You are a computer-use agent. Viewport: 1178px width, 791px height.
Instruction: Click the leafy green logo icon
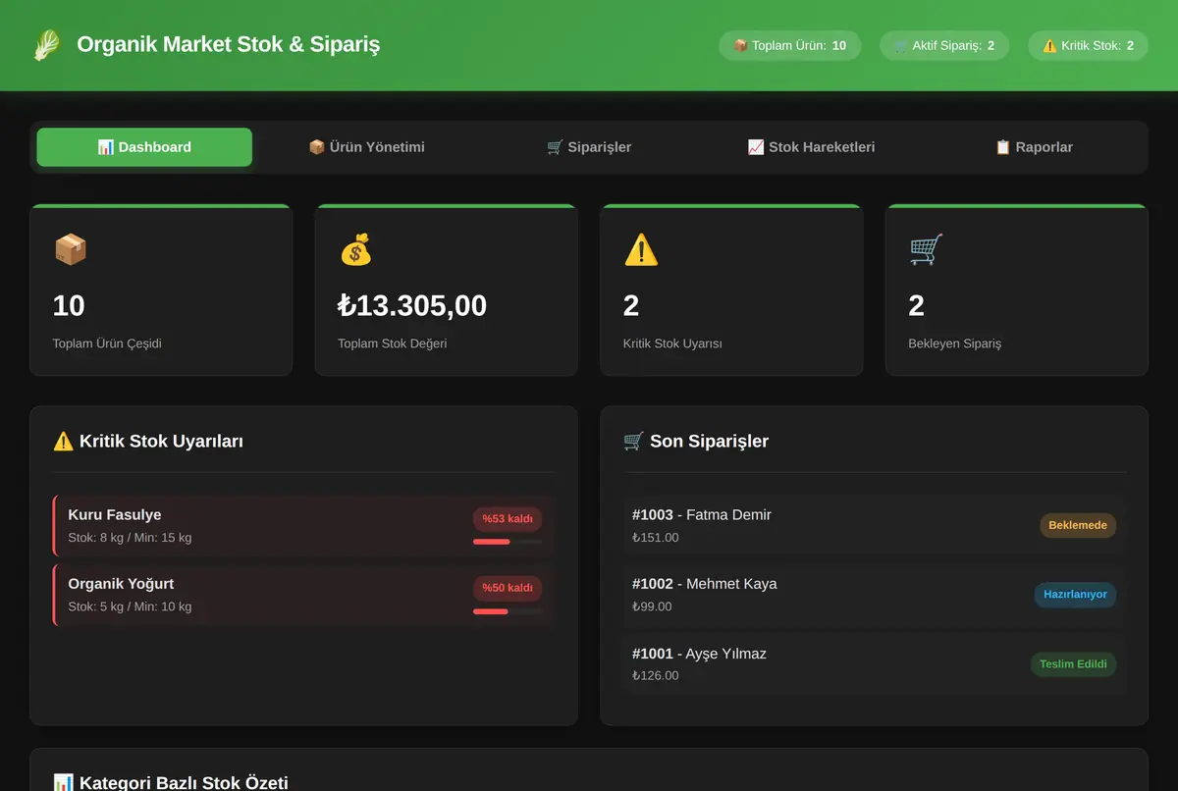pos(47,45)
